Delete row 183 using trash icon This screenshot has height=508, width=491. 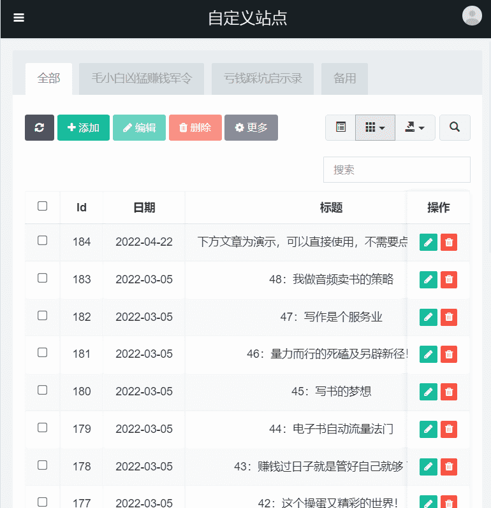449,279
